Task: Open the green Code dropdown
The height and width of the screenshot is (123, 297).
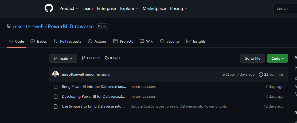Action: tap(277, 58)
